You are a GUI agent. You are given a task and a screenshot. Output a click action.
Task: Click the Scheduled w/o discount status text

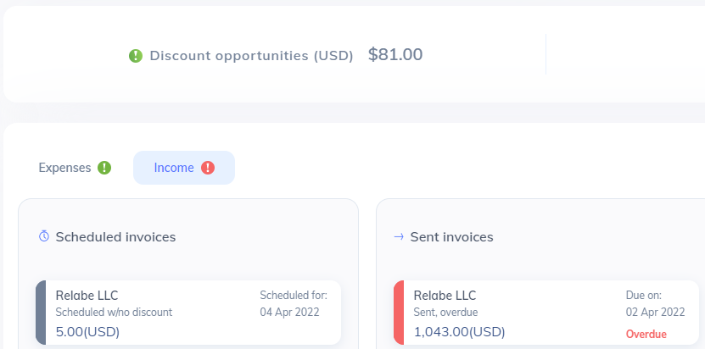tap(114, 312)
